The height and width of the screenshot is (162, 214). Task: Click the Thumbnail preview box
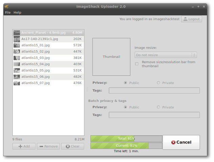(x=111, y=57)
